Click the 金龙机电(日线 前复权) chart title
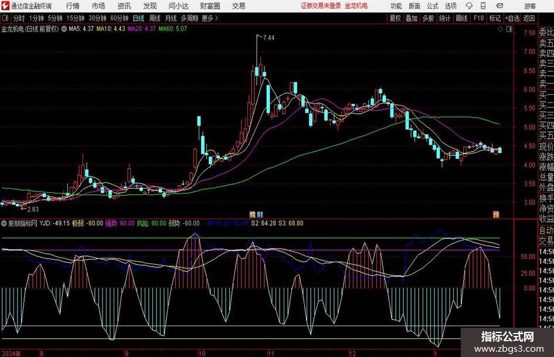Viewport: 554px width, 357px height. pyautogui.click(x=30, y=29)
